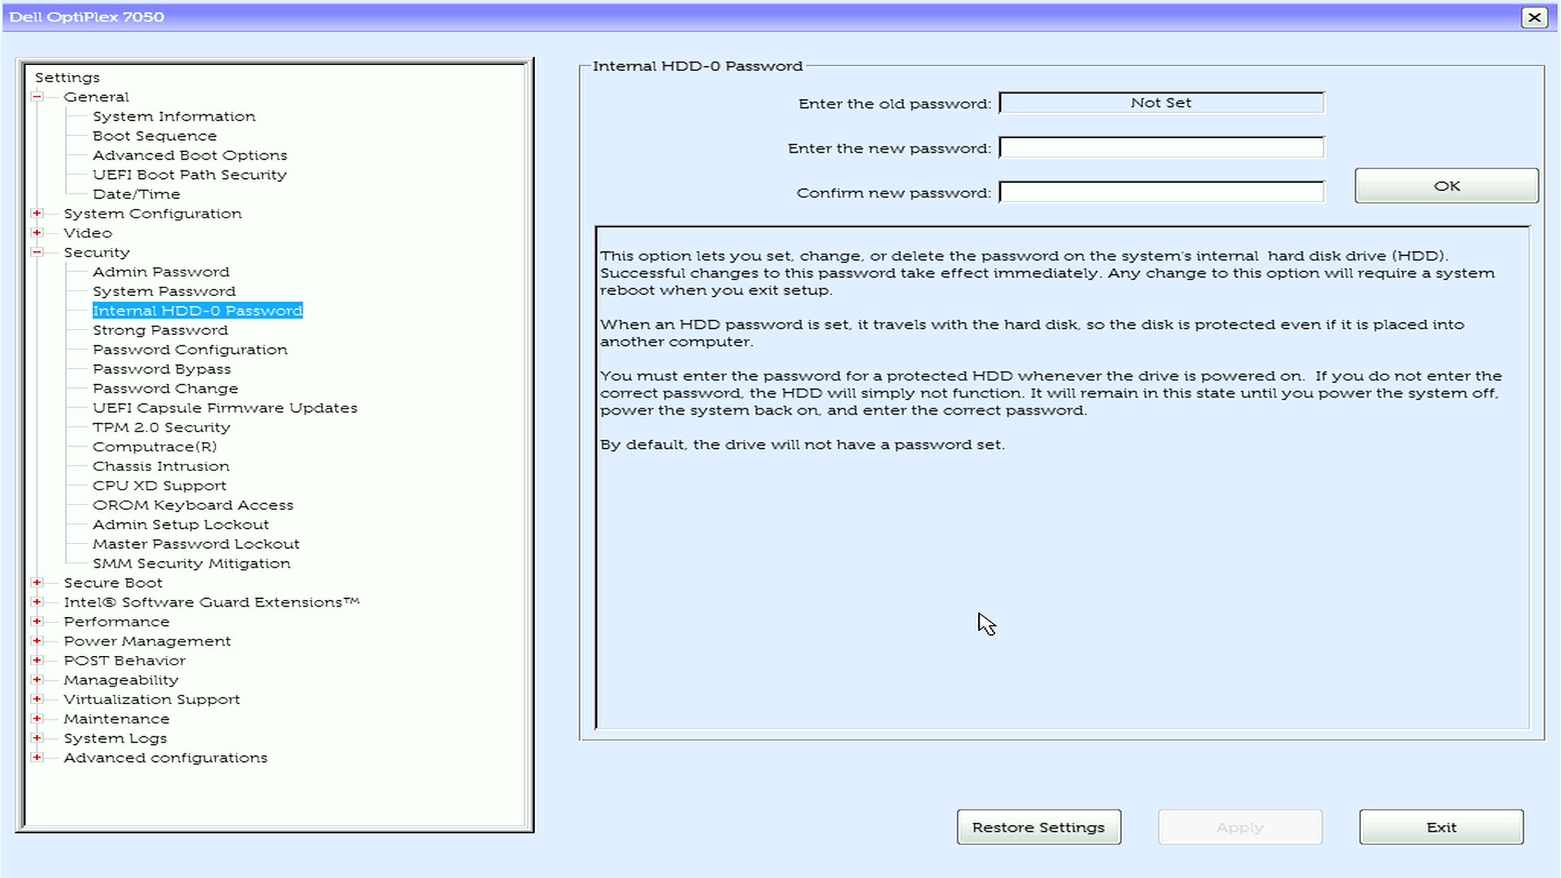This screenshot has height=878, width=1561.
Task: Click inside the new password field
Action: click(1161, 148)
